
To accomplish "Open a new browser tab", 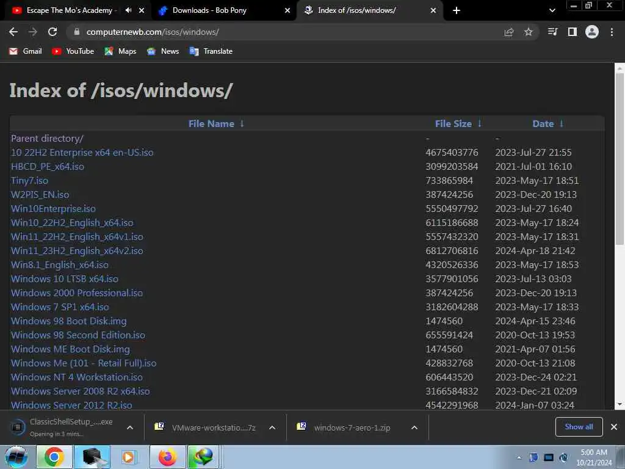I will click(457, 10).
